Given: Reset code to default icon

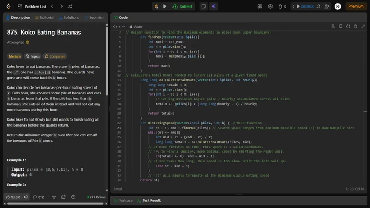Looking at the screenshot, I should tap(355, 27).
